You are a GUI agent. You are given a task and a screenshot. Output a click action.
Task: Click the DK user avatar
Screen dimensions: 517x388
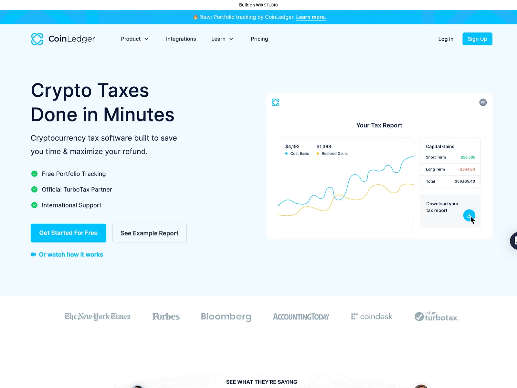[x=483, y=102]
